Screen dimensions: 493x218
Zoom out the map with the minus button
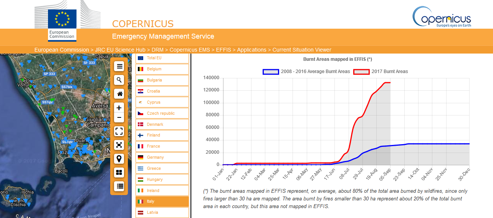(x=119, y=117)
